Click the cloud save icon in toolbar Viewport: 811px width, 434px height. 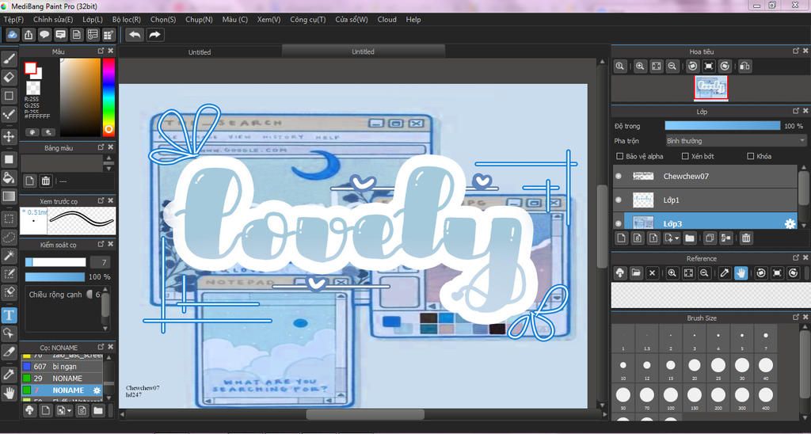pos(13,35)
